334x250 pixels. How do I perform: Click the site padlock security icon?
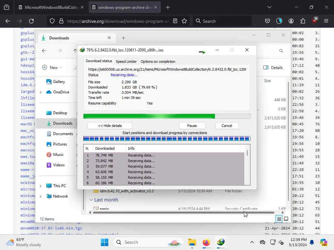coord(61,21)
